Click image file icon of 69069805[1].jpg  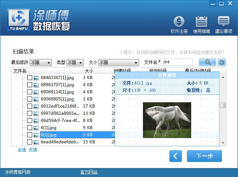(36, 99)
